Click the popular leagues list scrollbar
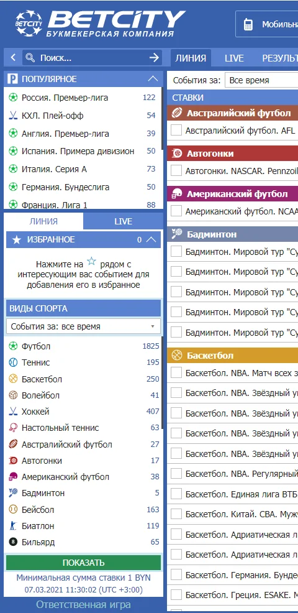 tap(161, 118)
